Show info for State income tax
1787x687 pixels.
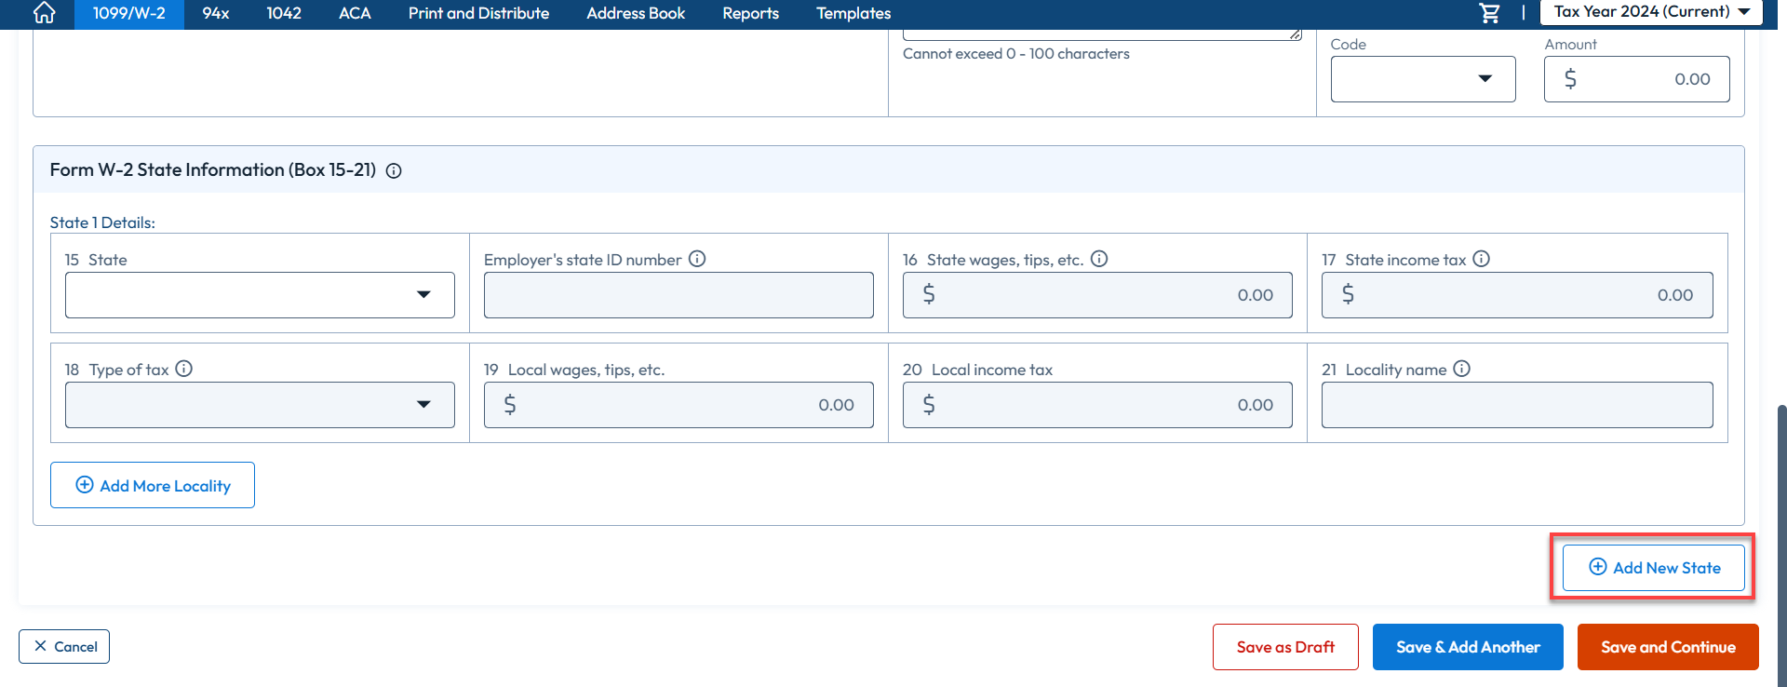point(1482,259)
